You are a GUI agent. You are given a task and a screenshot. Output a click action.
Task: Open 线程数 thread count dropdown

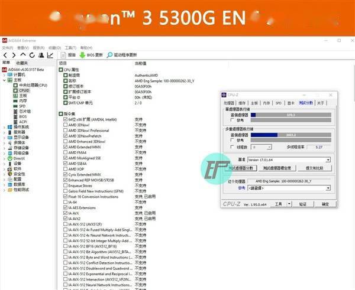click(x=269, y=147)
